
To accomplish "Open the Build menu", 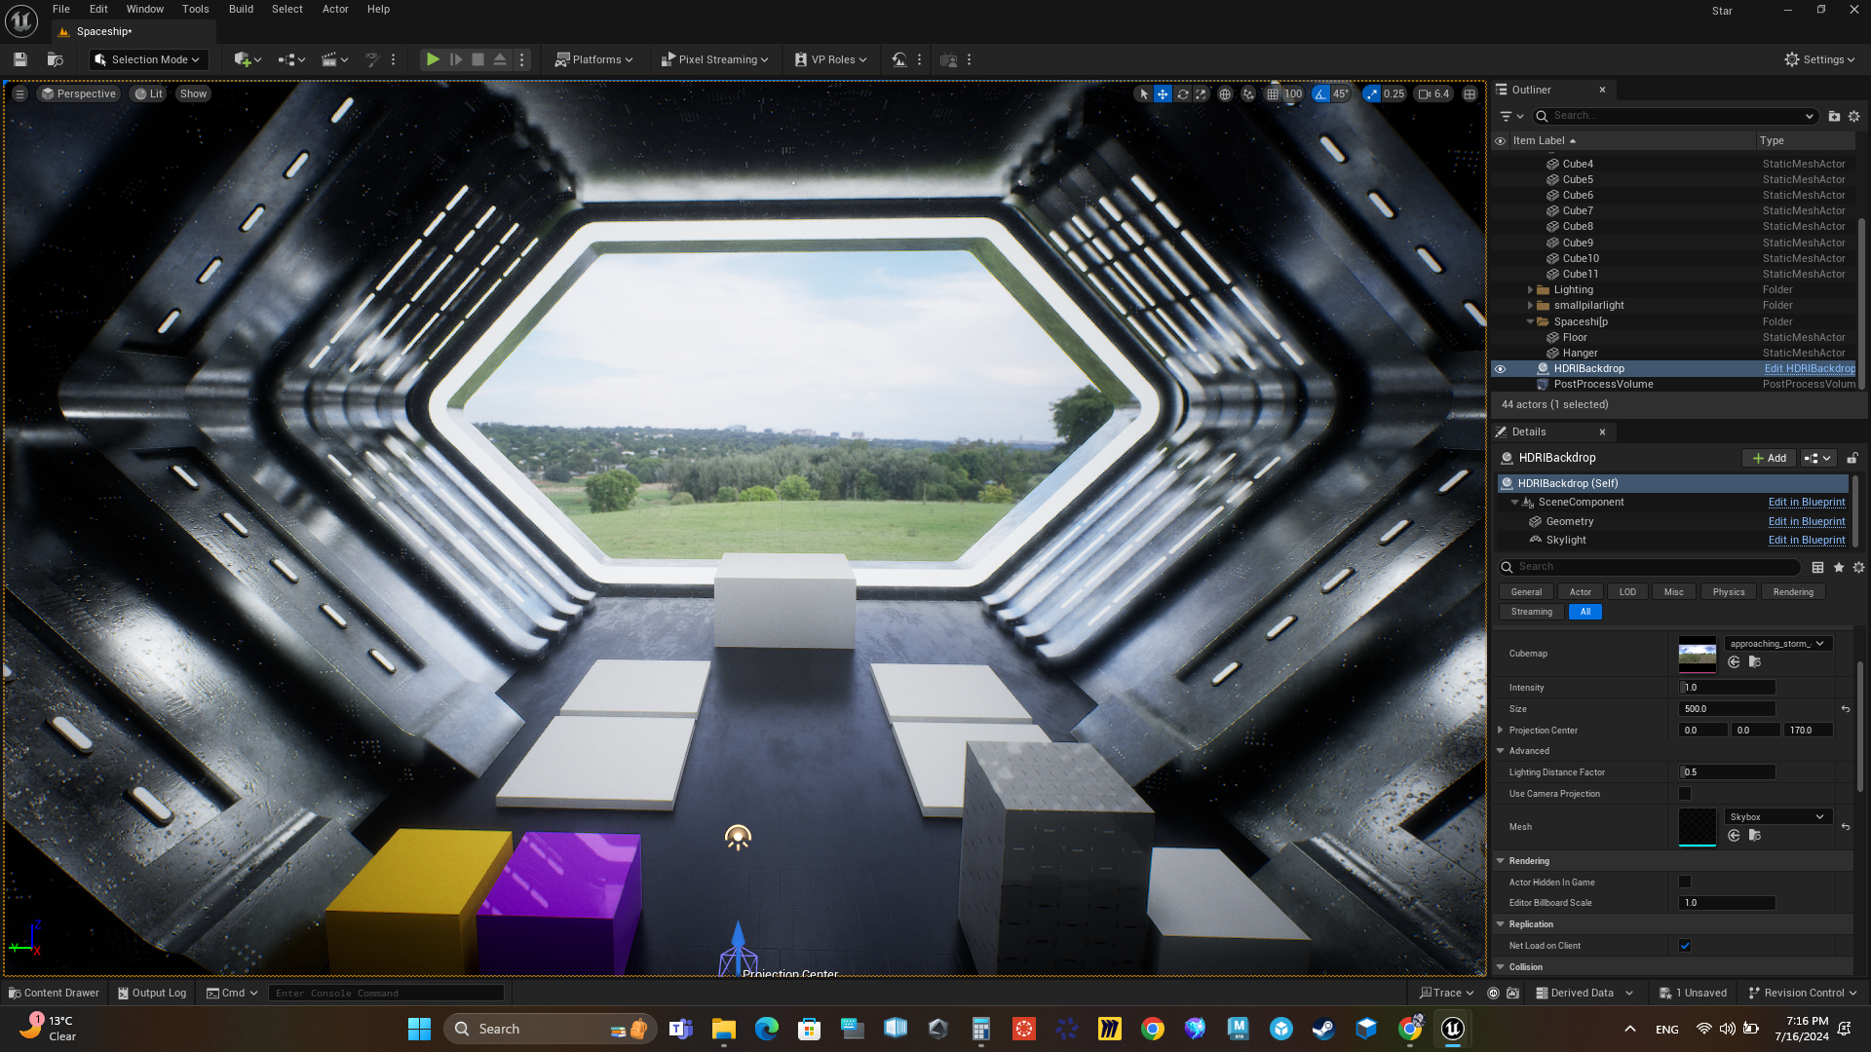I will [241, 9].
